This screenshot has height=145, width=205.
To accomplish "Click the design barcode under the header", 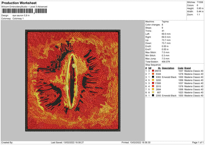I will pyautogui.click(x=24, y=11).
